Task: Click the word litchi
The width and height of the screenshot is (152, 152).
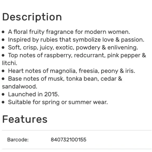Action: 9,63
